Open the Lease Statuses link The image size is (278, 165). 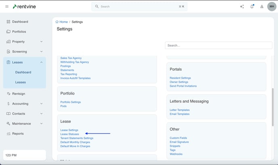click(x=69, y=134)
